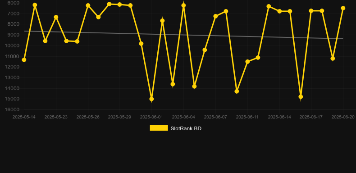Click the 15000 y-axis label
The height and width of the screenshot is (173, 356).
(12, 99)
